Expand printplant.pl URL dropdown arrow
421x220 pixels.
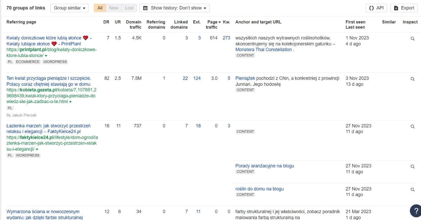pos(46,56)
